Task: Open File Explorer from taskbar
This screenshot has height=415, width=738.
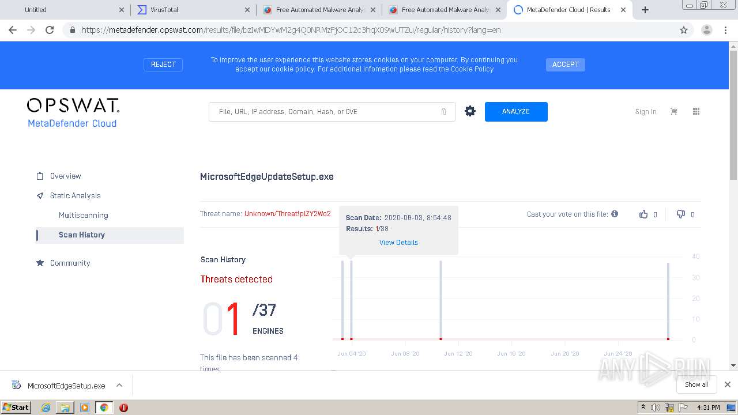Action: (x=65, y=408)
